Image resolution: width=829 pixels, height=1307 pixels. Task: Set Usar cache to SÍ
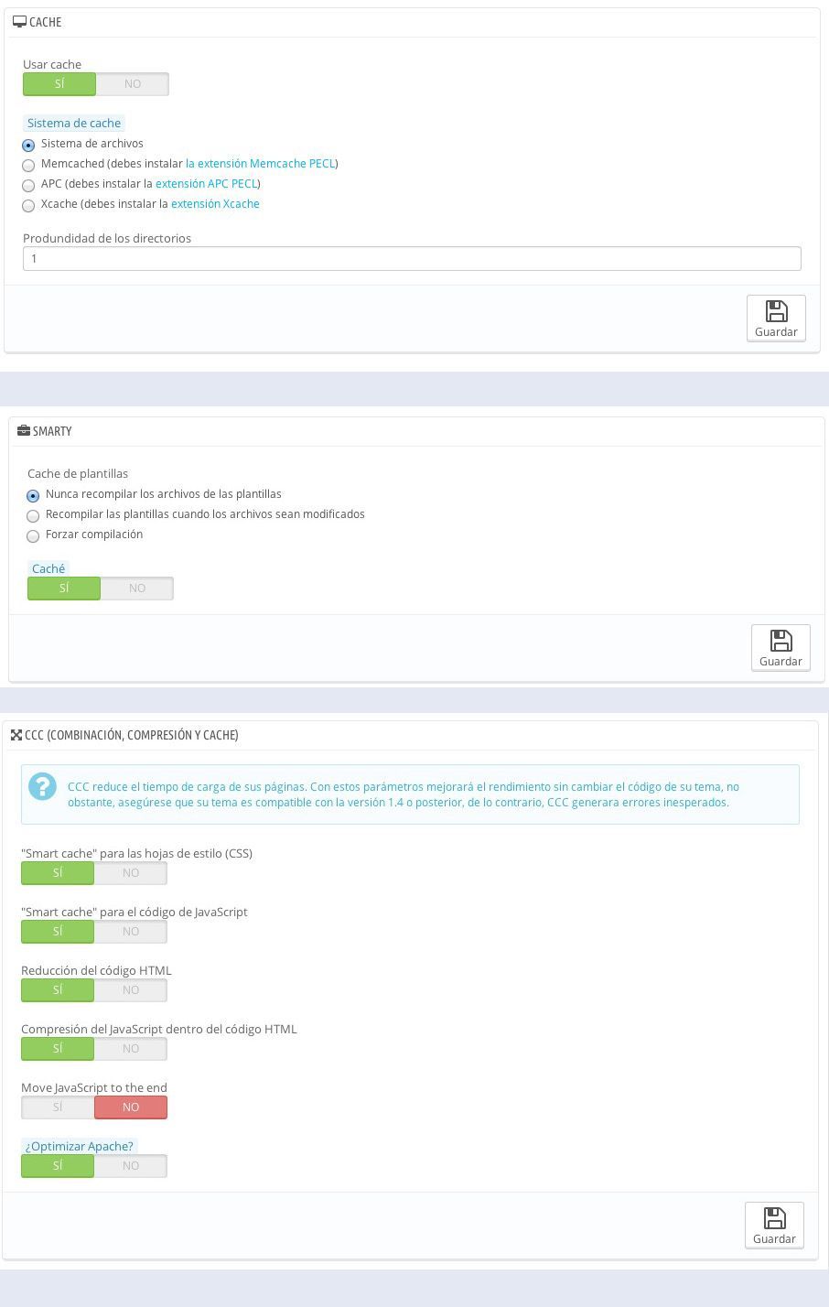click(x=59, y=84)
